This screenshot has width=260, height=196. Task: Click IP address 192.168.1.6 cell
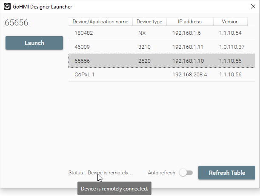[186, 33]
